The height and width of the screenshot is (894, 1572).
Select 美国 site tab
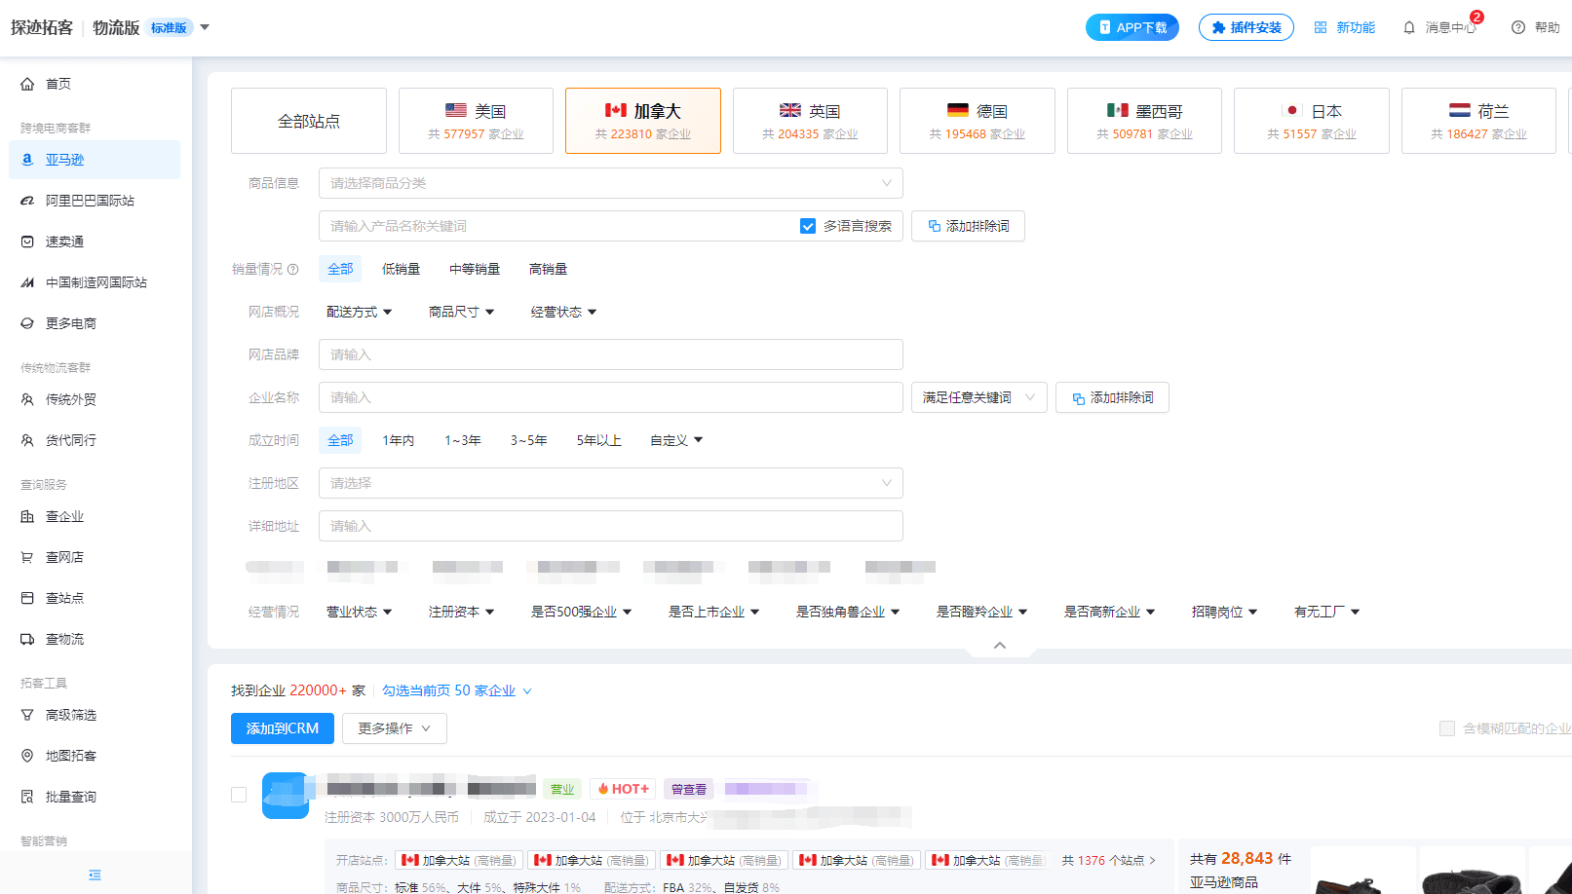[476, 121]
